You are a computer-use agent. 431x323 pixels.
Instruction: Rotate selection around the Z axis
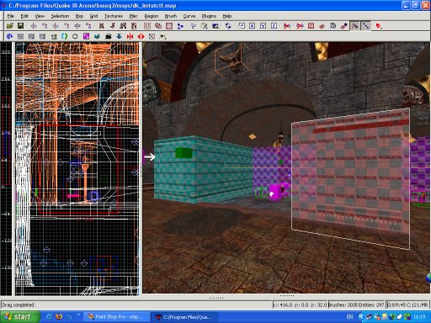pos(88,26)
